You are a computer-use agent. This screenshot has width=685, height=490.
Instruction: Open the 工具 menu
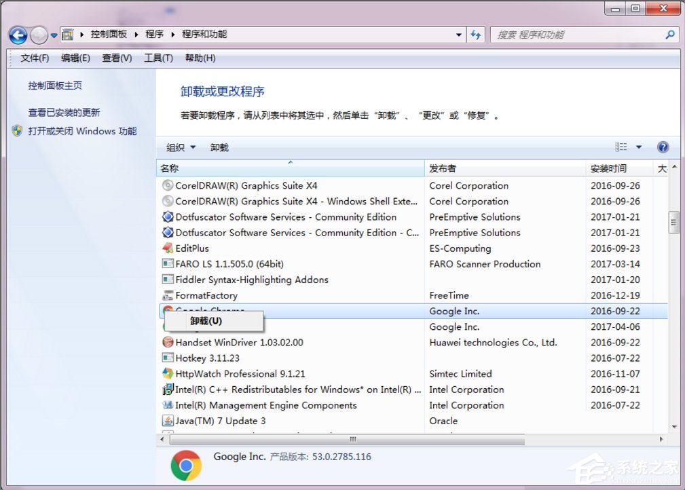point(159,58)
